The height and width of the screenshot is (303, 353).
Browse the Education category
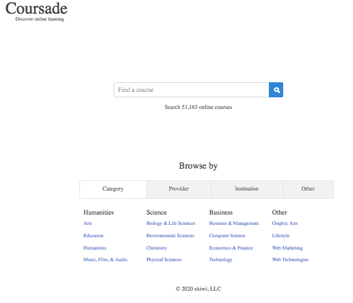tap(94, 236)
